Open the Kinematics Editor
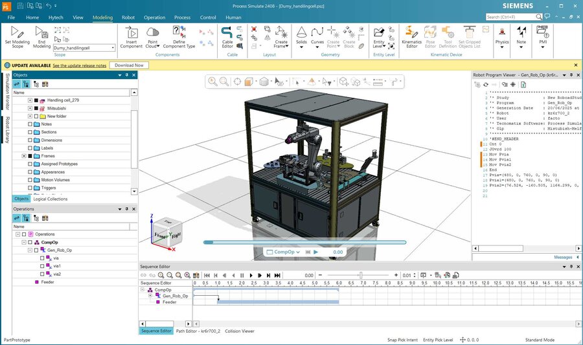The image size is (583, 345). tap(411, 37)
